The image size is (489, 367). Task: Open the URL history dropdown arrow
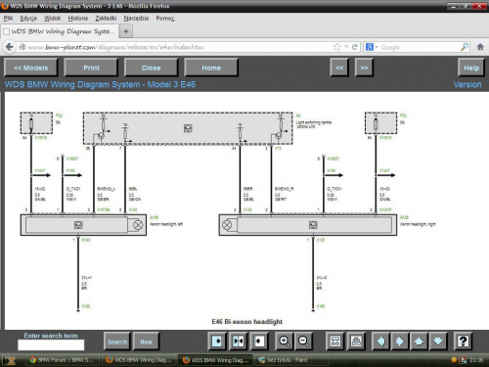(x=346, y=47)
